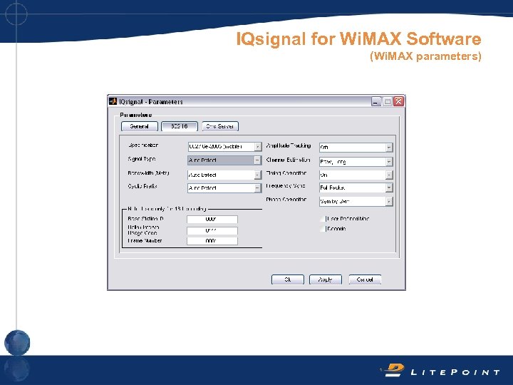The image size is (513, 385).
Task: Click the IQsignal Parameters title bar icon
Action: pyautogui.click(x=113, y=101)
